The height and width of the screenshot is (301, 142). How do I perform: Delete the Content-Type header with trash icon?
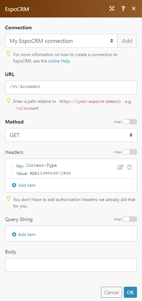tap(130, 167)
